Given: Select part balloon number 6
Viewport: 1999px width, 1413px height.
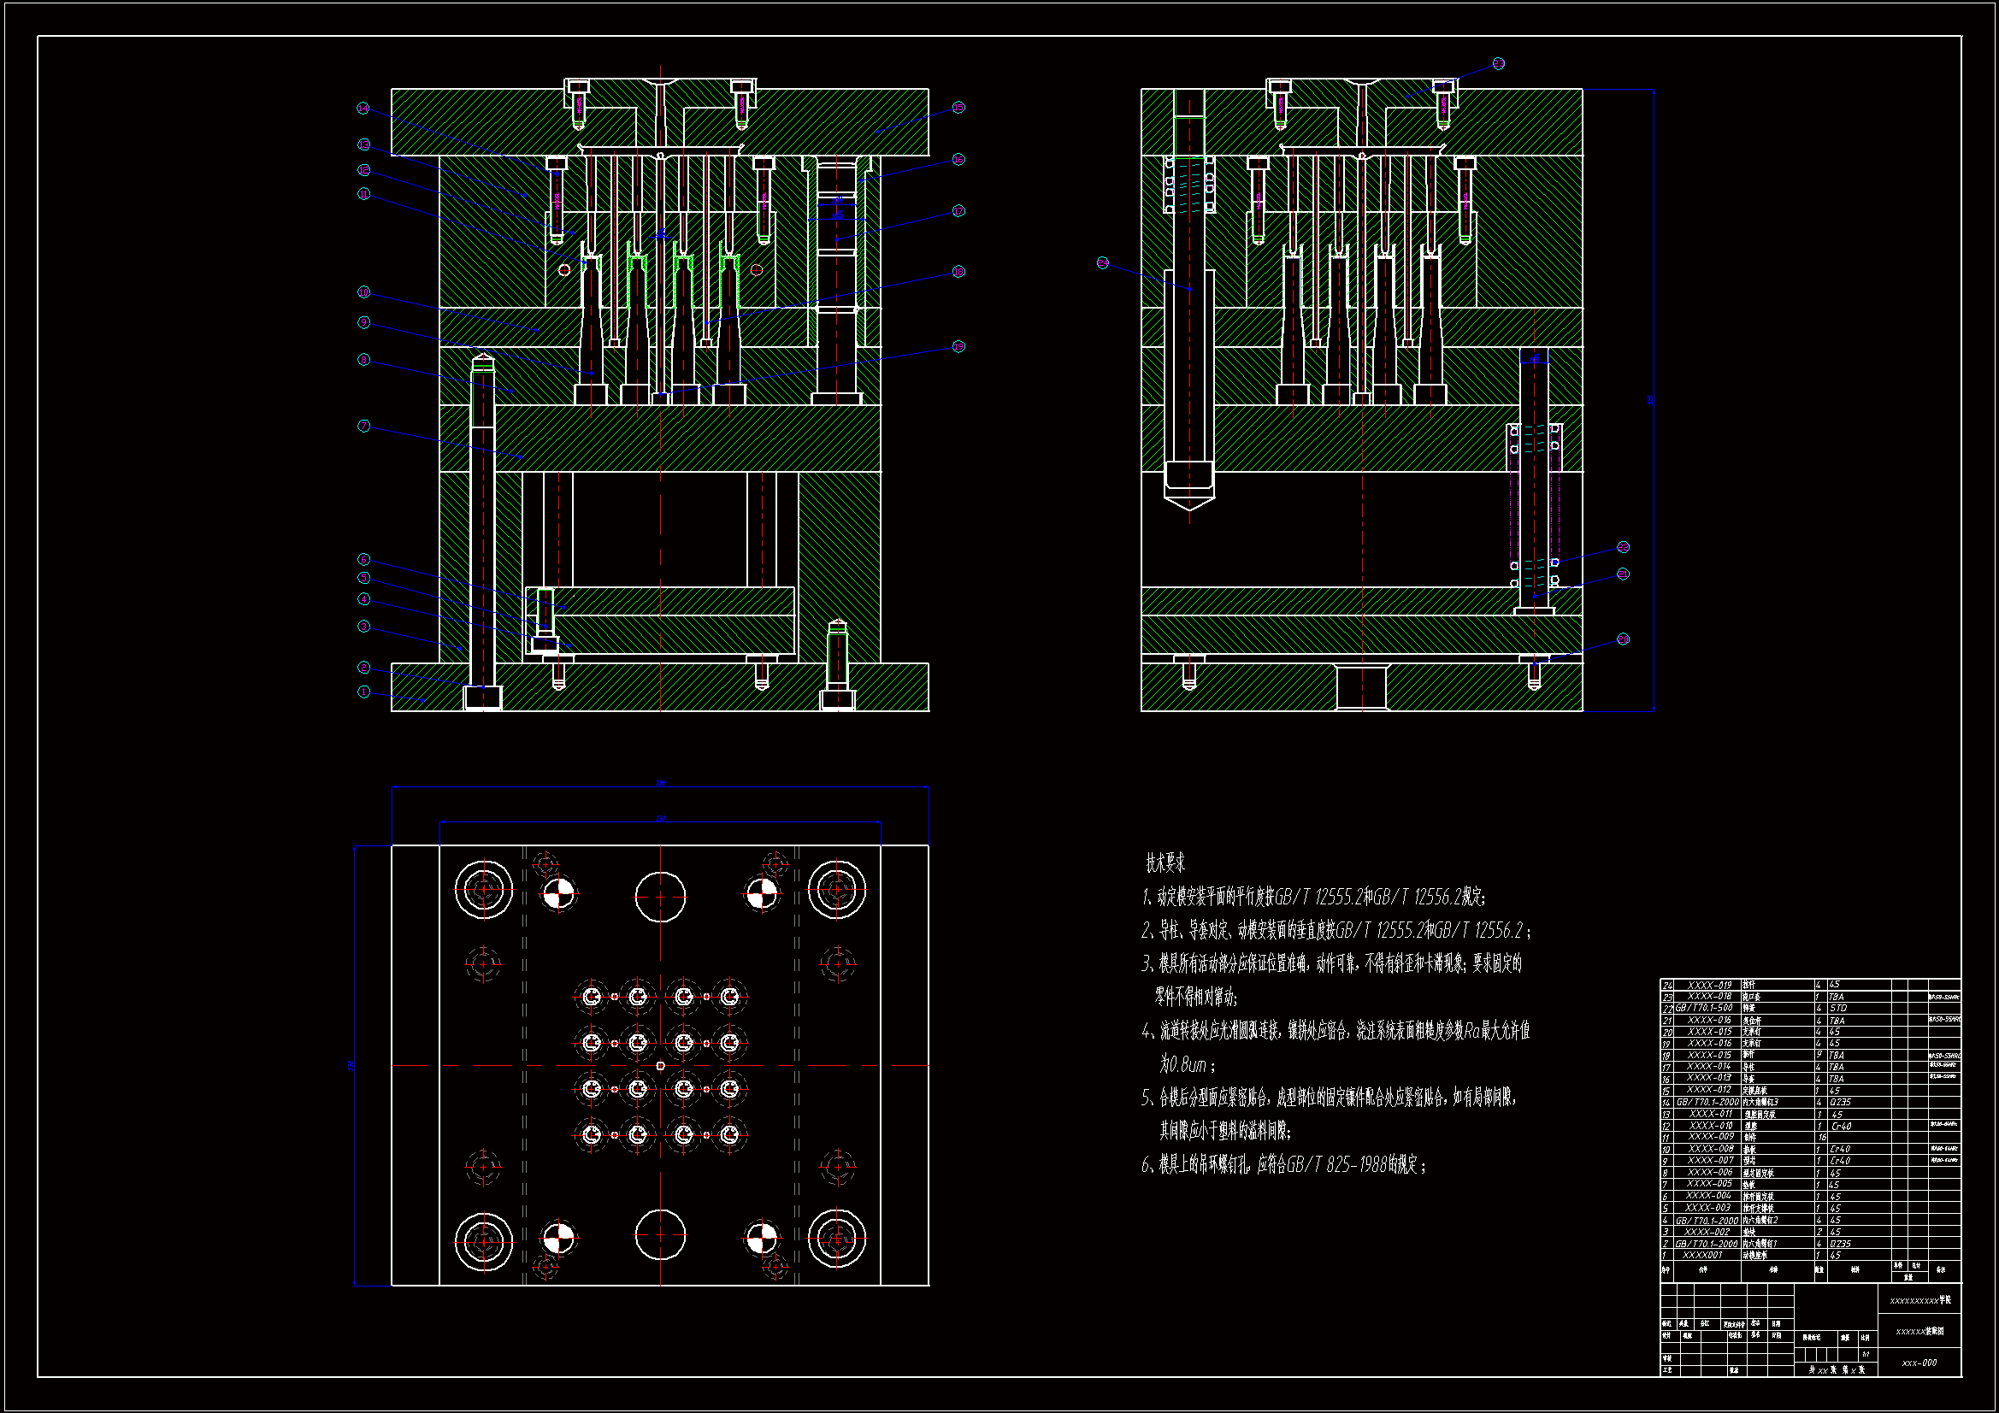Looking at the screenshot, I should coord(363,559).
